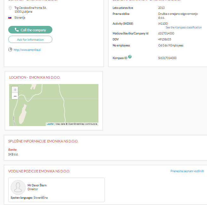Open the http://www.emonika.si website link
Screen dimensions: 207x205
click(x=27, y=50)
